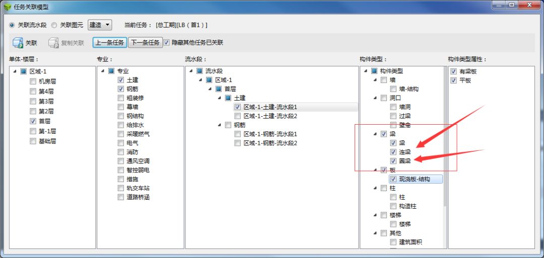Screen dimensions: 544x258
Task: Check the 采暖燃气 checkbox
Action: click(120, 134)
